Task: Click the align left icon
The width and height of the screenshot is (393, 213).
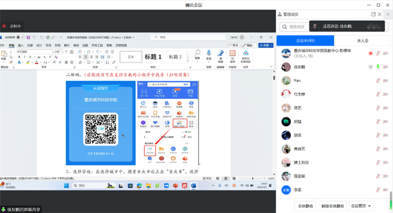Action: (x=80, y=57)
